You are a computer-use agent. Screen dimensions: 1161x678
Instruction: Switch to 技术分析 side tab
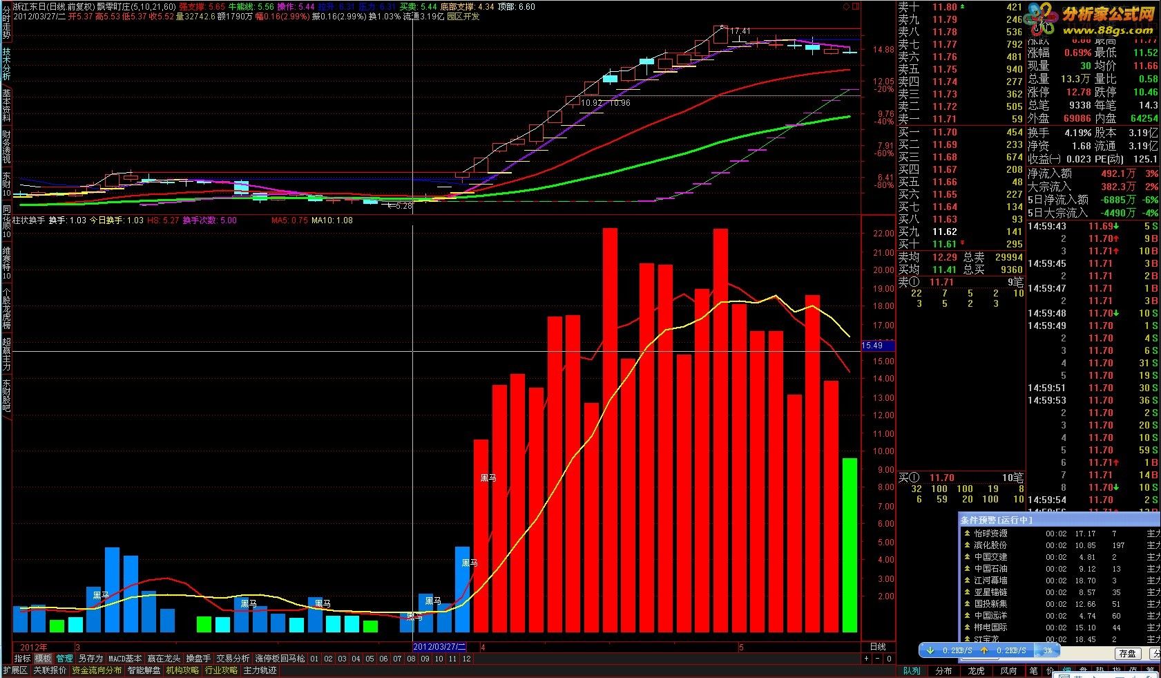coord(6,64)
